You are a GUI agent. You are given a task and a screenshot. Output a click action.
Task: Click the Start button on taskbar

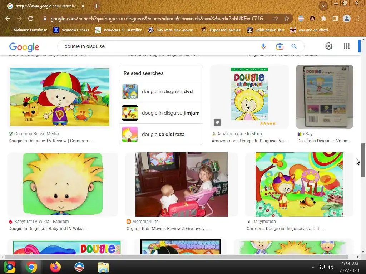10,267
